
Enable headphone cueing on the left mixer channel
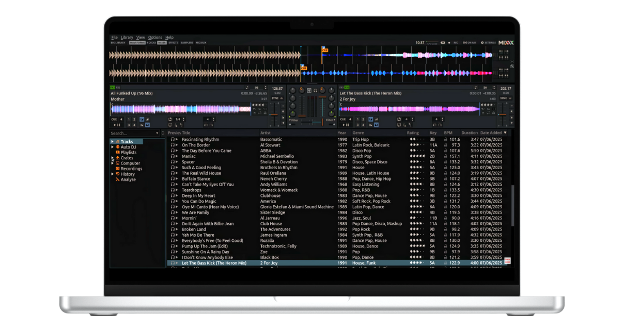pos(309,91)
